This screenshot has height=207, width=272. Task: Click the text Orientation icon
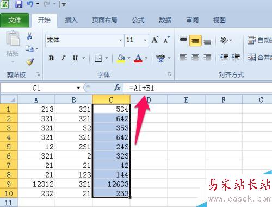[x=224, y=40]
